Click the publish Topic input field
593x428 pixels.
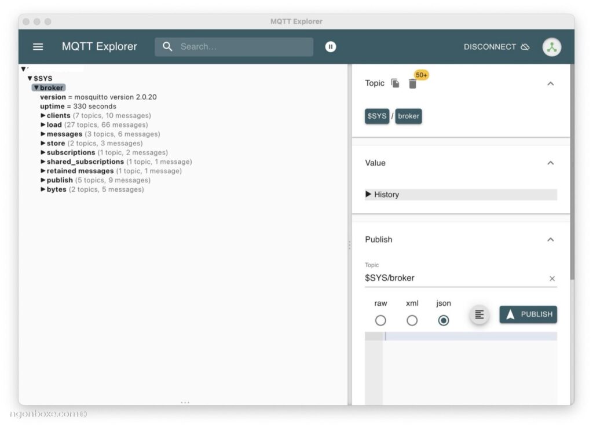click(x=456, y=278)
